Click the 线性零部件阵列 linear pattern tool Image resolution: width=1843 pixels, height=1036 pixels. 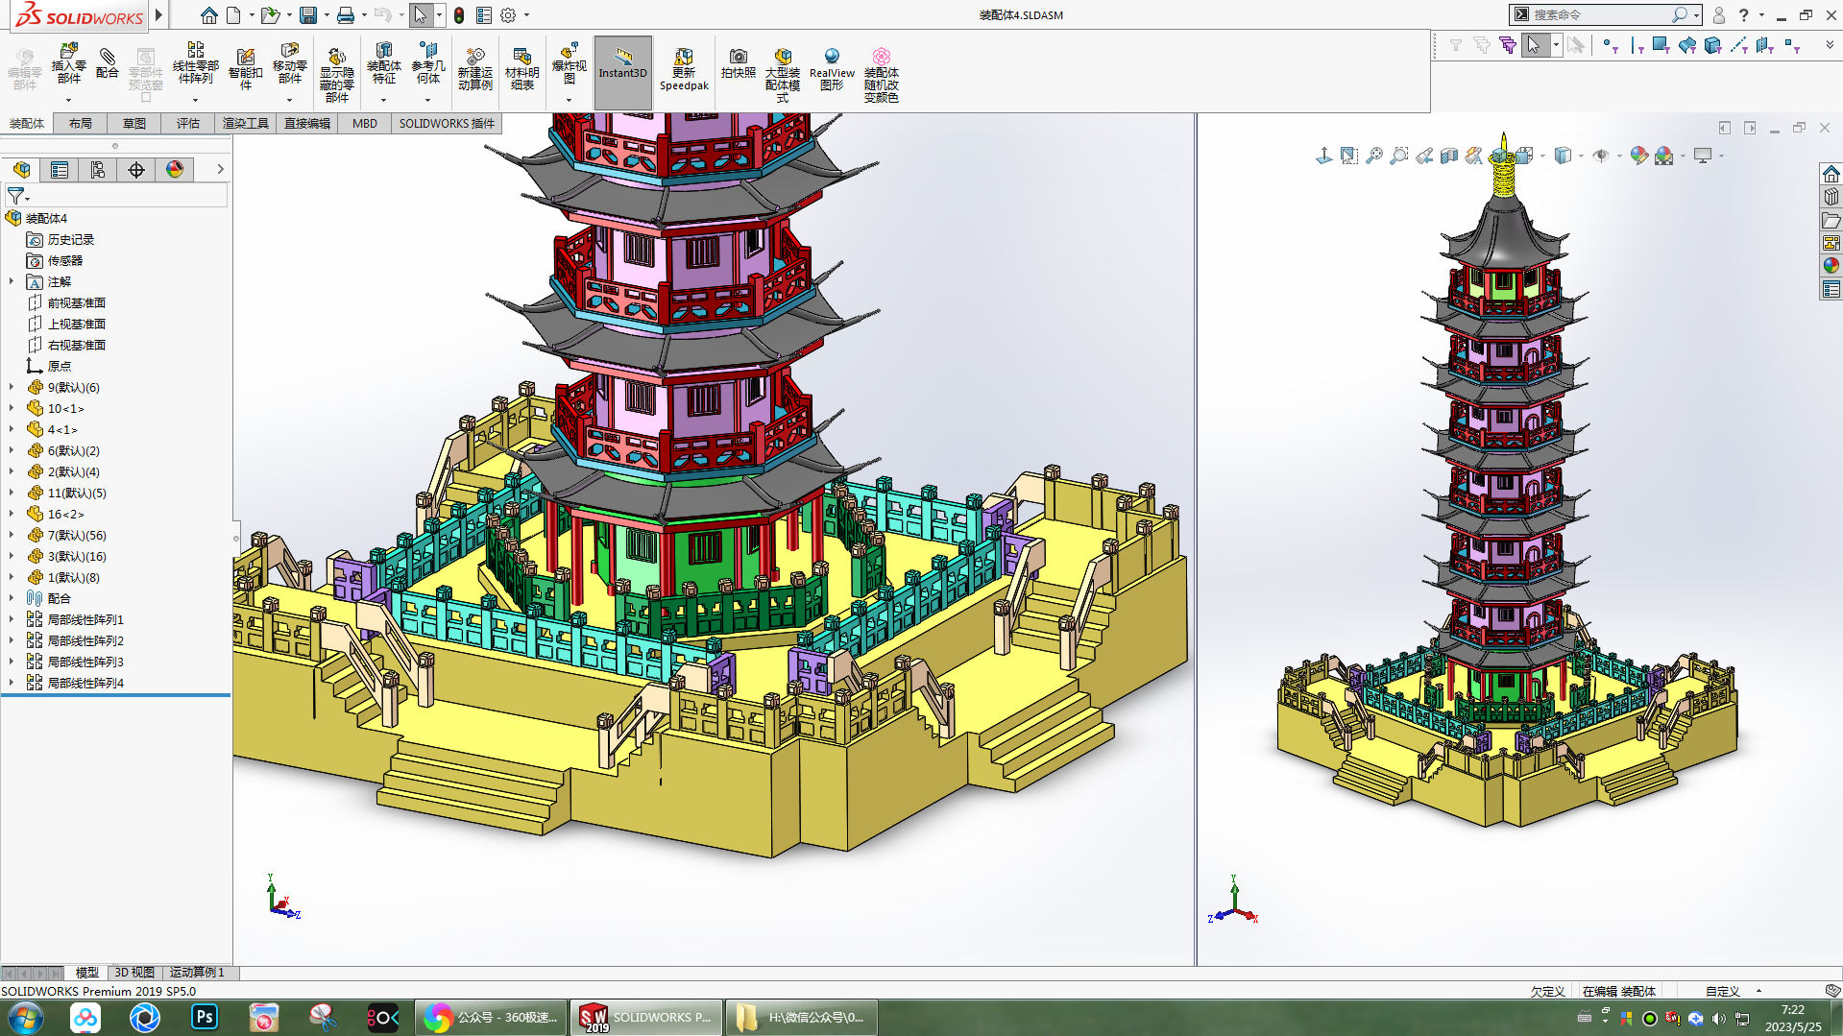point(196,63)
